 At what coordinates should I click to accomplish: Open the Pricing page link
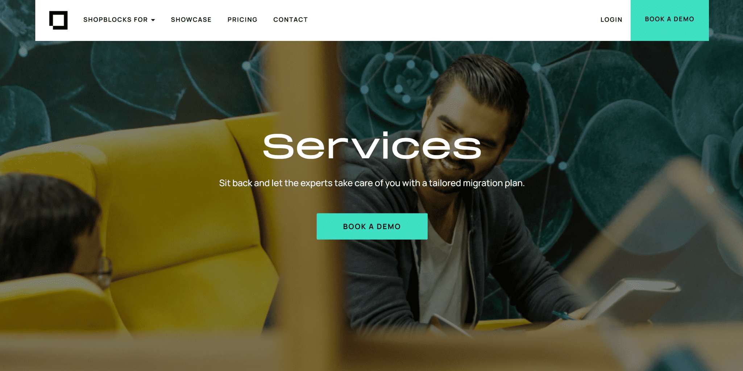tap(242, 20)
